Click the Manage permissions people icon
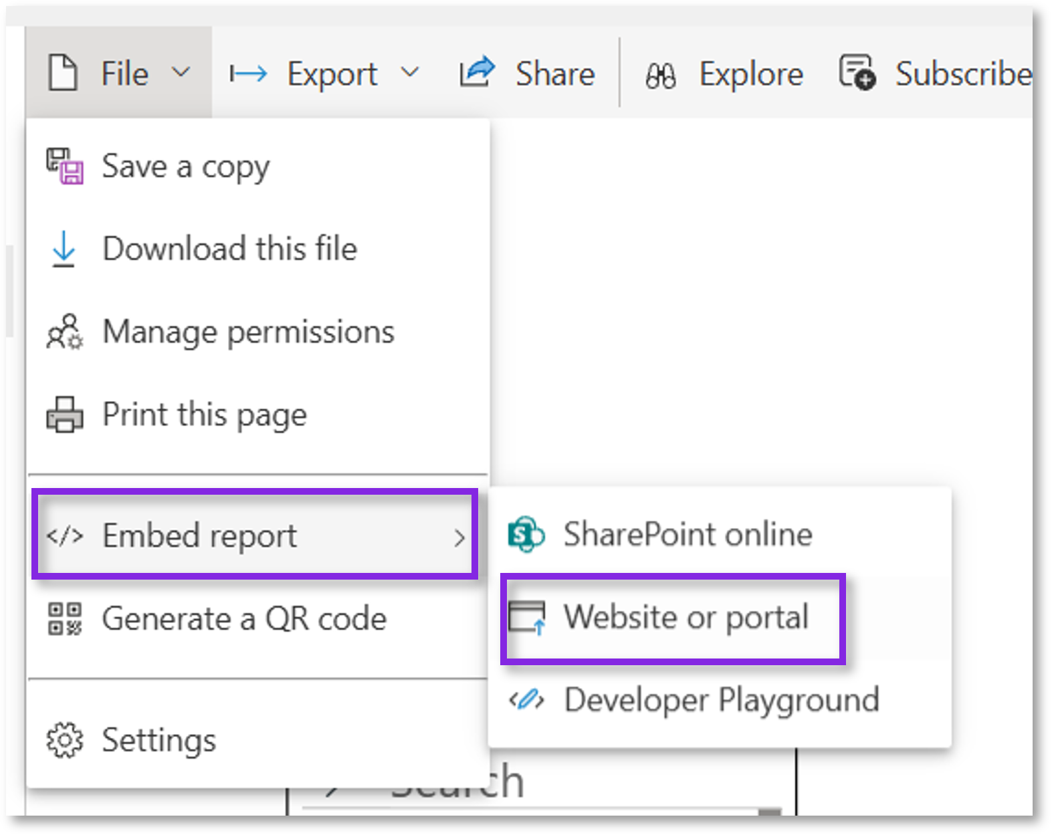1052x835 pixels. (64, 332)
